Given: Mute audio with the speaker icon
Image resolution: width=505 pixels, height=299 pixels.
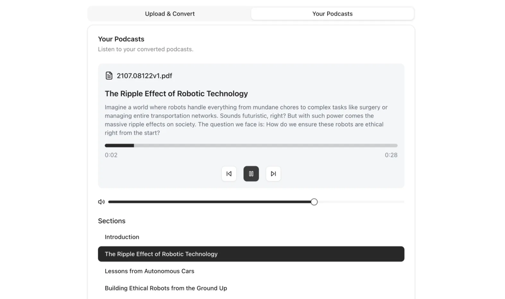Looking at the screenshot, I should point(101,202).
